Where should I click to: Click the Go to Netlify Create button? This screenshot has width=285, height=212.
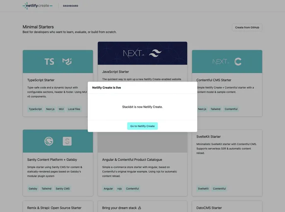142,126
